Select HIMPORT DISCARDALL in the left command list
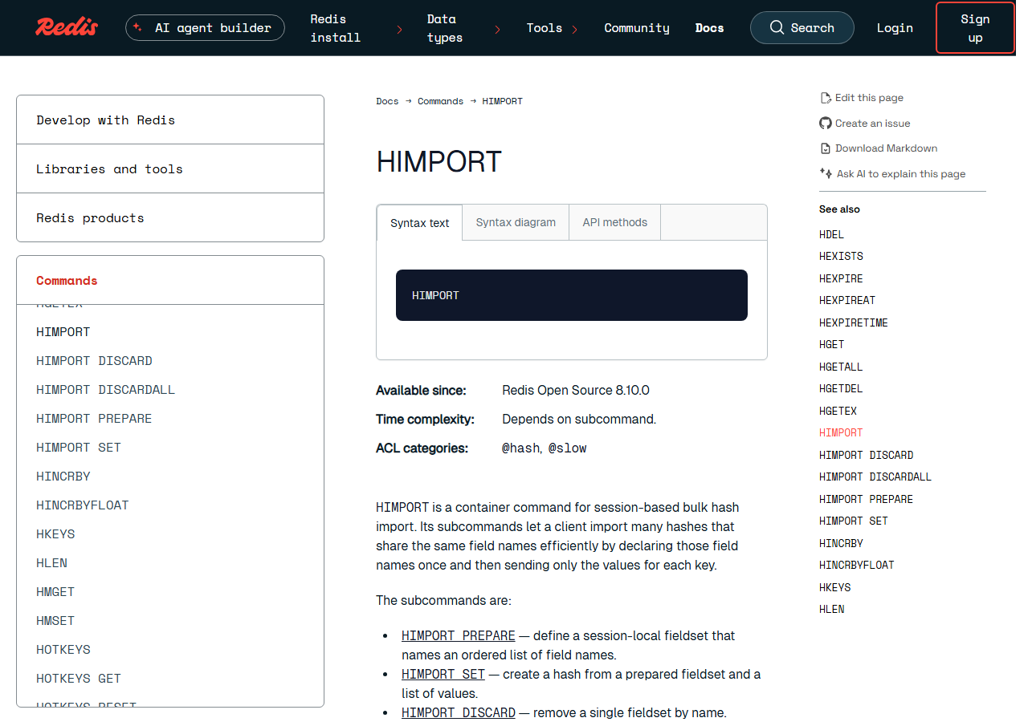This screenshot has width=1028, height=722. tap(105, 390)
